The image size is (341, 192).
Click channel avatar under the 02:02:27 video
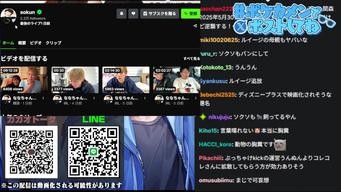tap(159, 99)
